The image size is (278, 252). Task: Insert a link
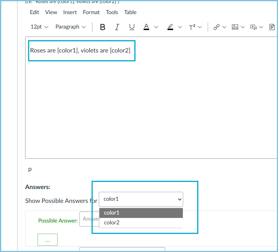pos(217,27)
